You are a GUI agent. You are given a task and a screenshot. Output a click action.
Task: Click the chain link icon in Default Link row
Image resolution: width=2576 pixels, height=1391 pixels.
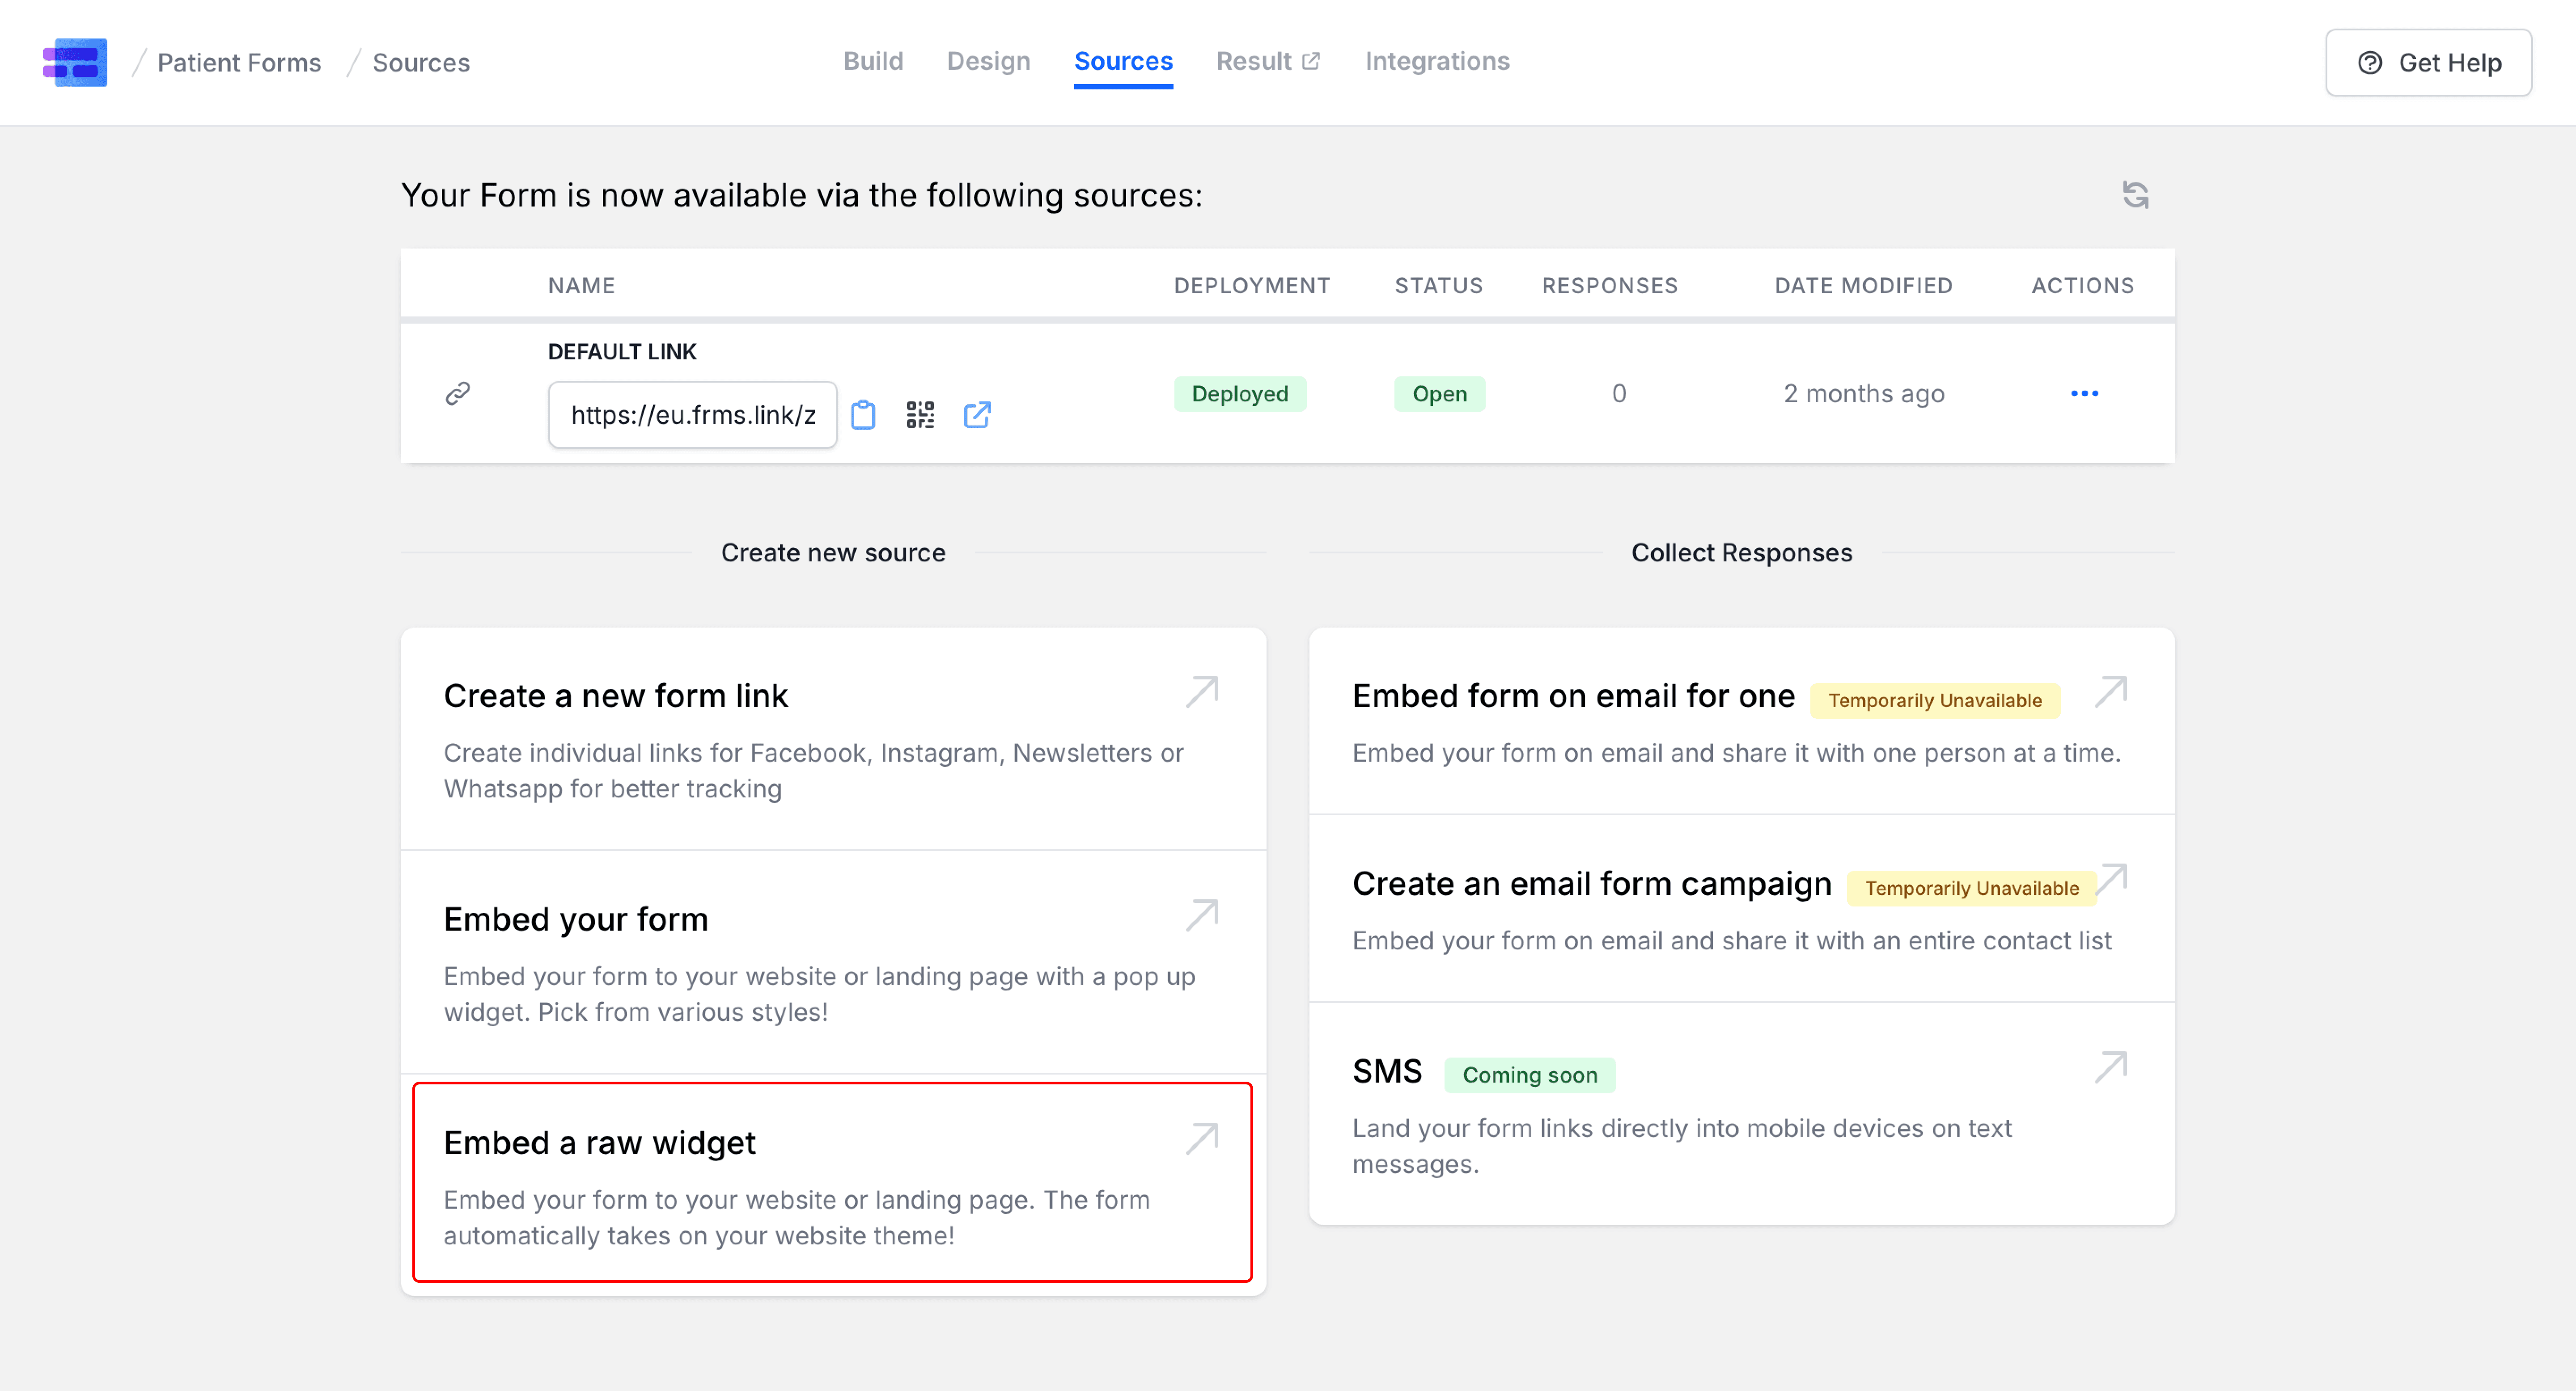click(x=458, y=394)
